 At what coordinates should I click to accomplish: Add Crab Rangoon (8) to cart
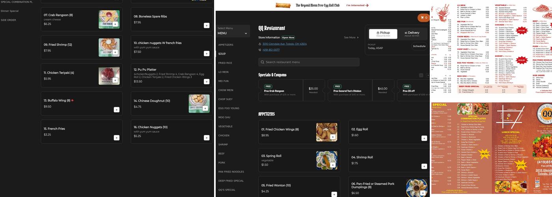point(115,24)
